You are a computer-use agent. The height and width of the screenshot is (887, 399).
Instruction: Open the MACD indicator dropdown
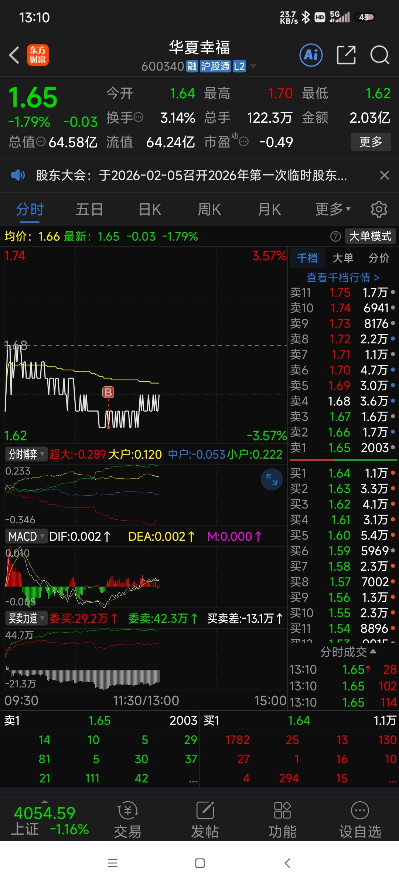[27, 536]
